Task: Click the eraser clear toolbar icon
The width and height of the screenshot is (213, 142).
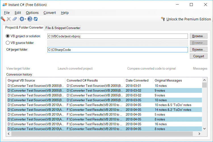Action: [x=15, y=19]
